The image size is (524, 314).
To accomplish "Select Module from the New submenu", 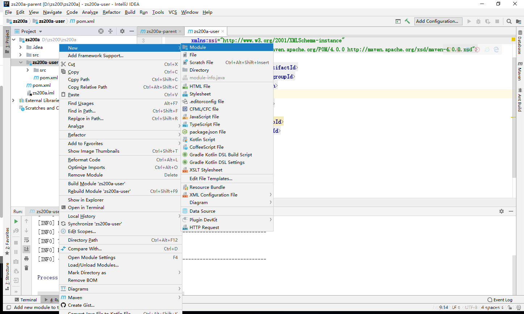I will coord(198,47).
